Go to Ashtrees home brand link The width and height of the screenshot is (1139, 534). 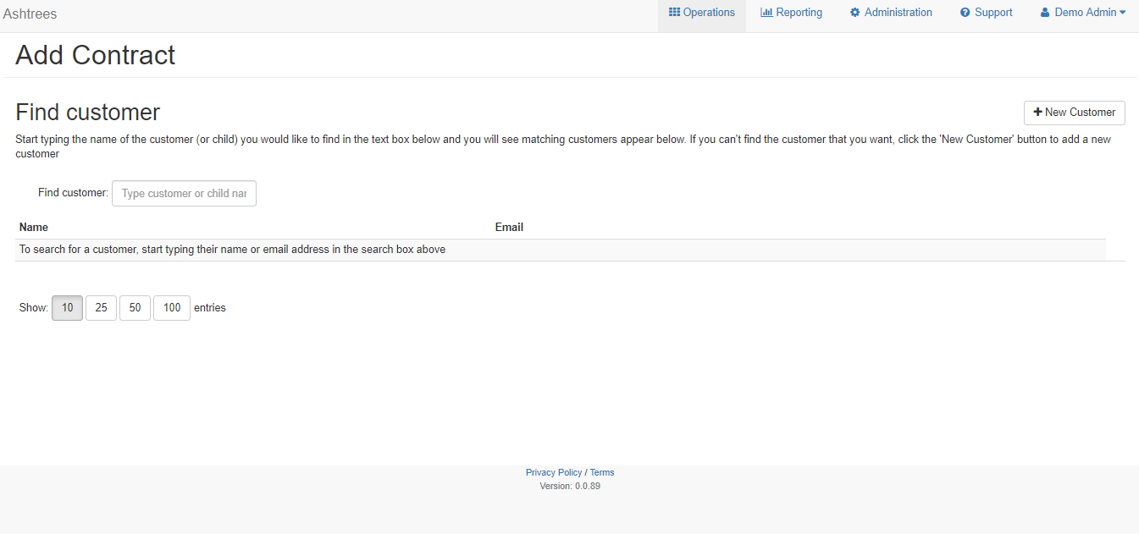point(30,14)
